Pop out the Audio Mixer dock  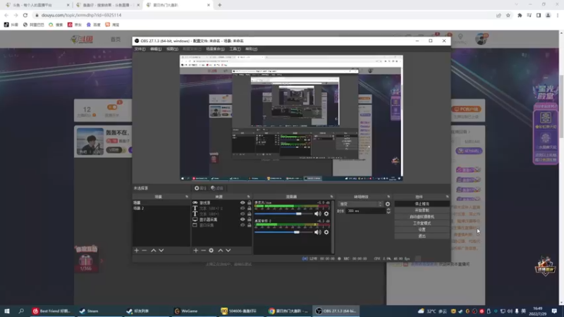pos(331,197)
